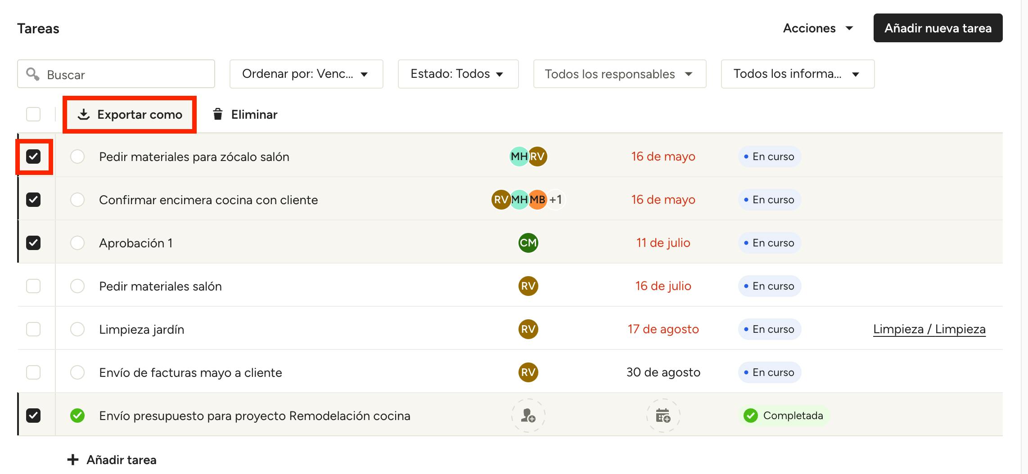The image size is (1028, 474).
Task: Open the Ordenar por dropdown
Action: pos(306,74)
